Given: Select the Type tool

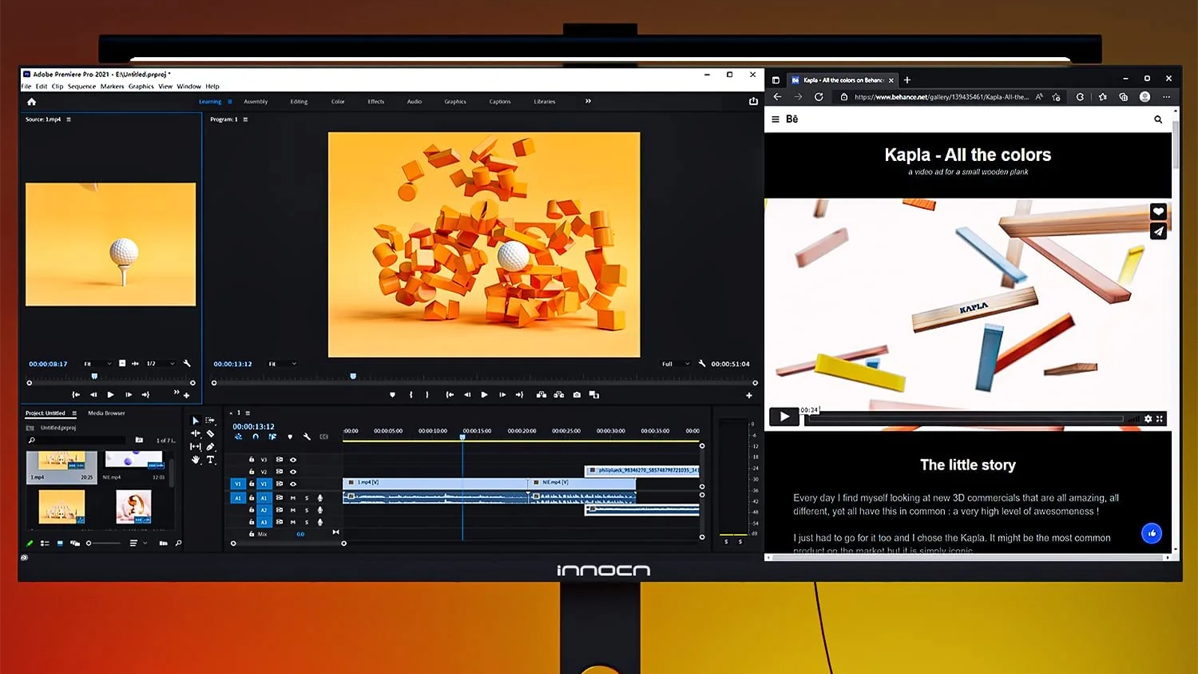Looking at the screenshot, I should 210,460.
